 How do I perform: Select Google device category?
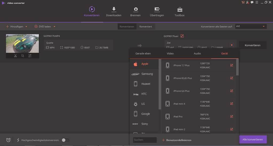click(144, 114)
